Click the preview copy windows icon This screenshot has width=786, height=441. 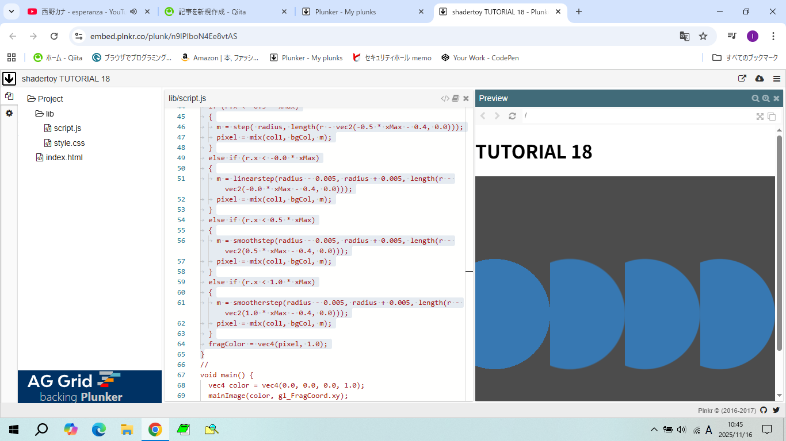click(x=772, y=116)
